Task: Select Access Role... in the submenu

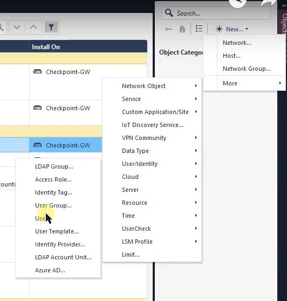Action: pyautogui.click(x=53, y=179)
